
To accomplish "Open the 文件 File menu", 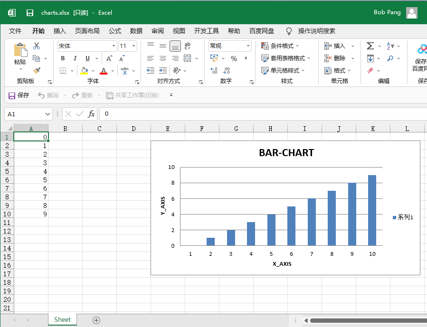I will [x=15, y=31].
